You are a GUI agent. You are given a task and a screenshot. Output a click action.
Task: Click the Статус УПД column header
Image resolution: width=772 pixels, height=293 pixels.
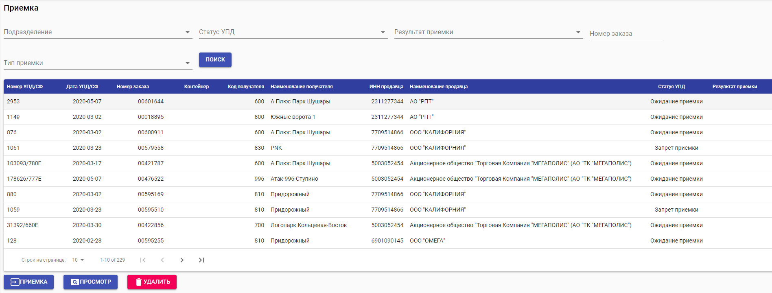click(x=671, y=87)
